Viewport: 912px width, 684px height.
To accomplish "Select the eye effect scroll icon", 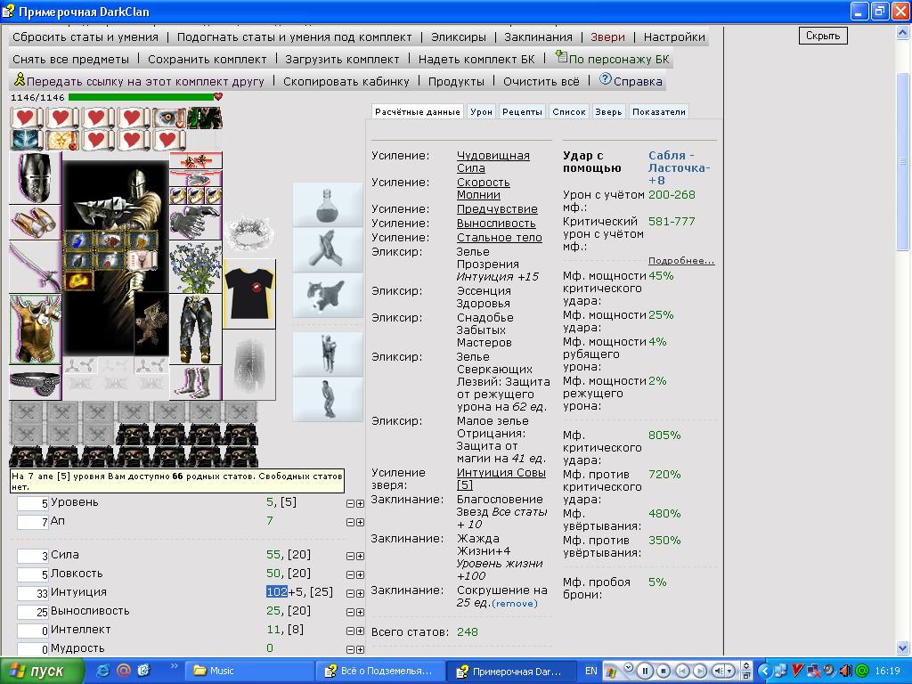I will coord(168,118).
